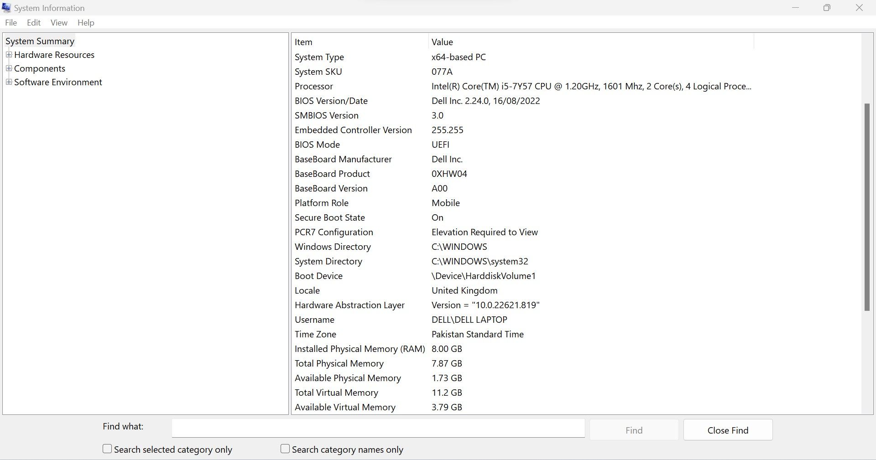Open the Help menu

(x=86, y=23)
